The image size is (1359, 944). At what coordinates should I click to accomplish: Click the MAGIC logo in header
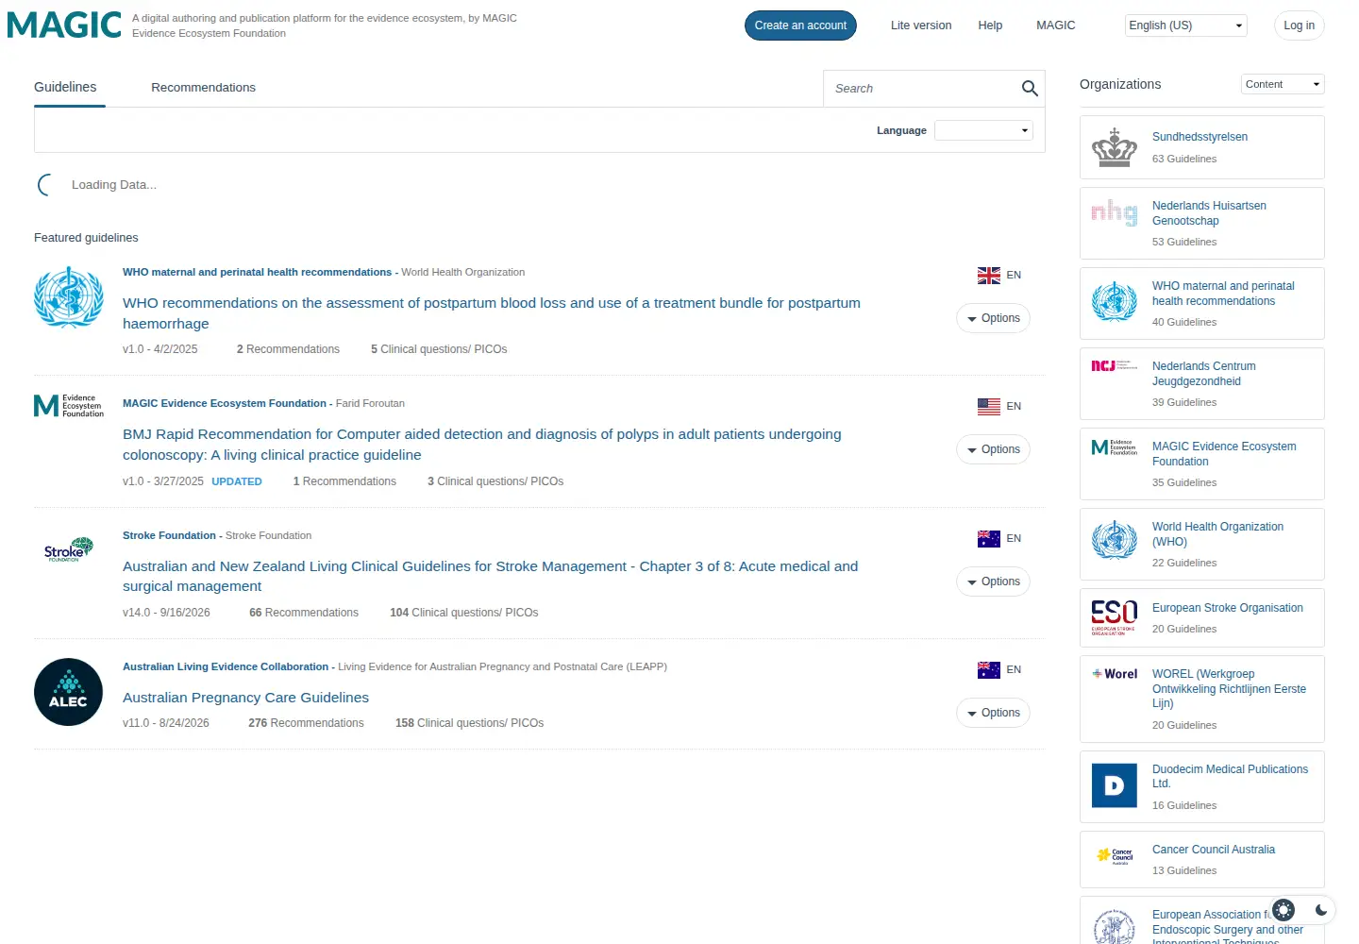pyautogui.click(x=64, y=25)
